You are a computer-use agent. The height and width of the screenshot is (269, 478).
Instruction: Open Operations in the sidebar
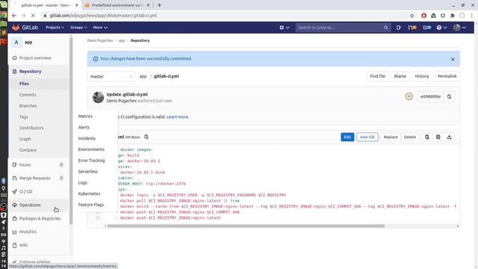tap(30, 205)
